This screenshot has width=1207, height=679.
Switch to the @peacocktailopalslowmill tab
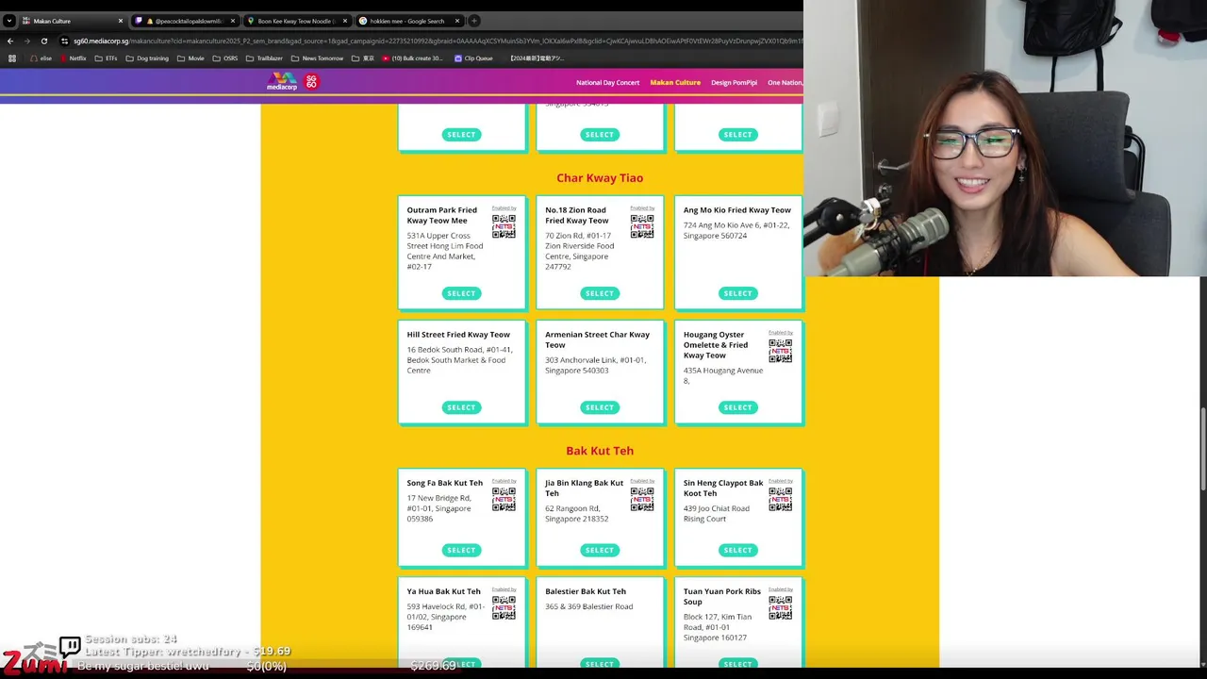tap(185, 21)
